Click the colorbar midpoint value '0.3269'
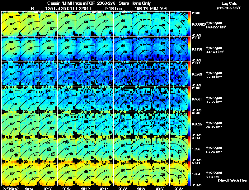Image resolution: width=249 pixels, height=190 pixels. point(197,74)
